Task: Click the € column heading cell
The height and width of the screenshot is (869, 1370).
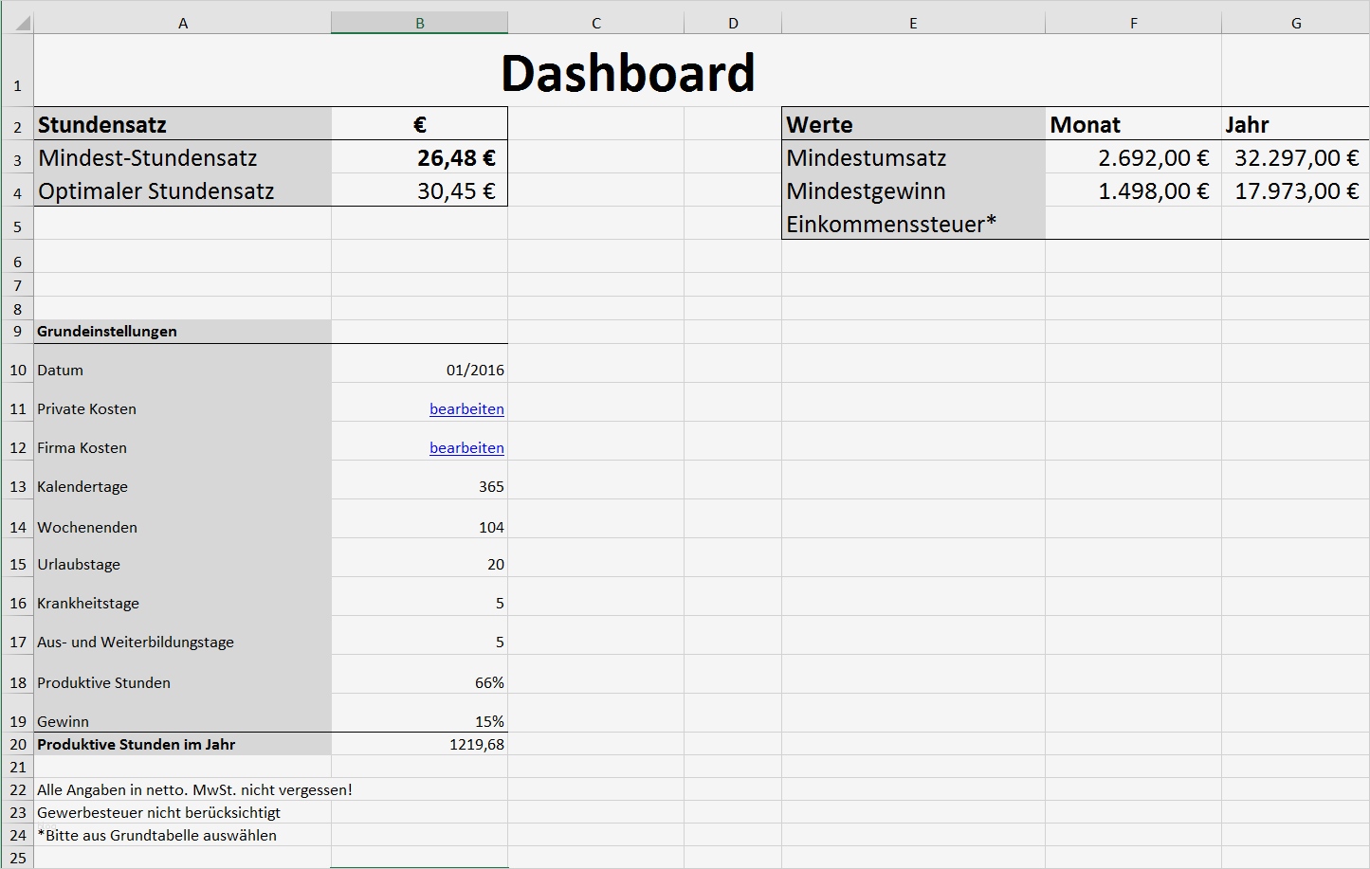Action: click(420, 124)
